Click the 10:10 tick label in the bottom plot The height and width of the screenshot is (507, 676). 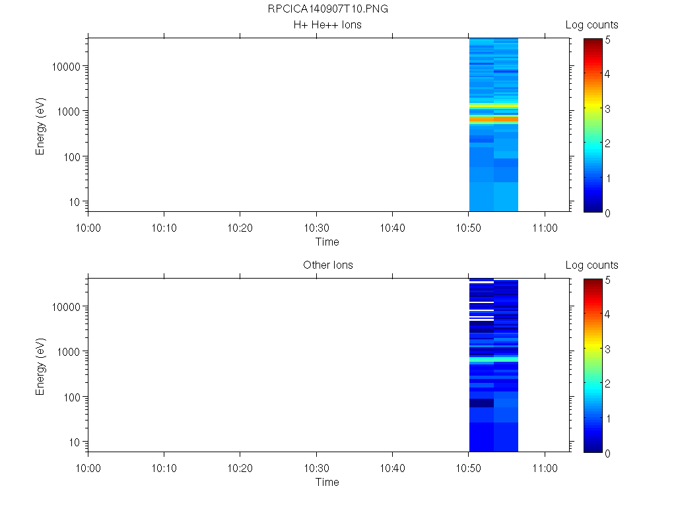pyautogui.click(x=164, y=468)
